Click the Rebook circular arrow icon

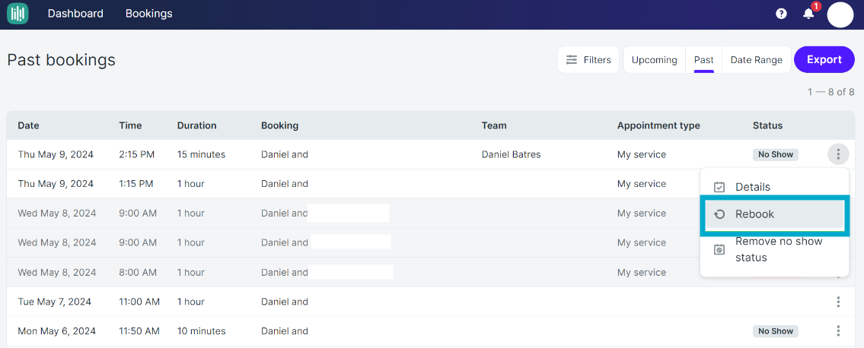[719, 214]
